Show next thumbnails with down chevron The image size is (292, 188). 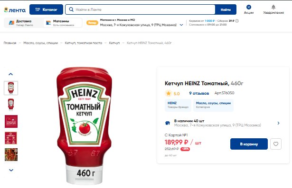point(11,170)
